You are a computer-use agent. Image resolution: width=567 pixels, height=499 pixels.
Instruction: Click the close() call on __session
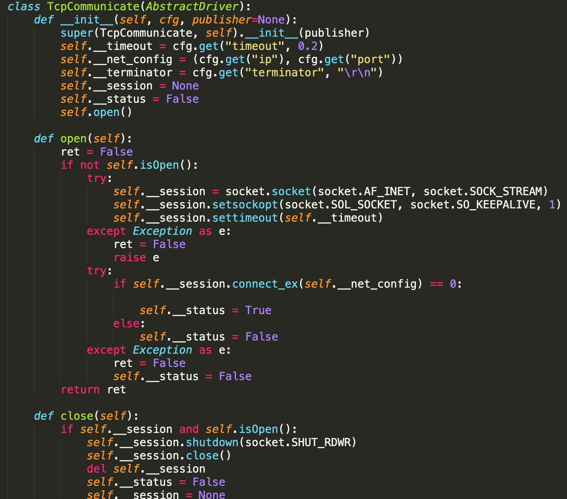pos(209,456)
